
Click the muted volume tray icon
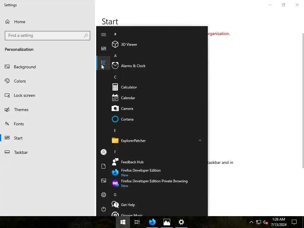266,222
